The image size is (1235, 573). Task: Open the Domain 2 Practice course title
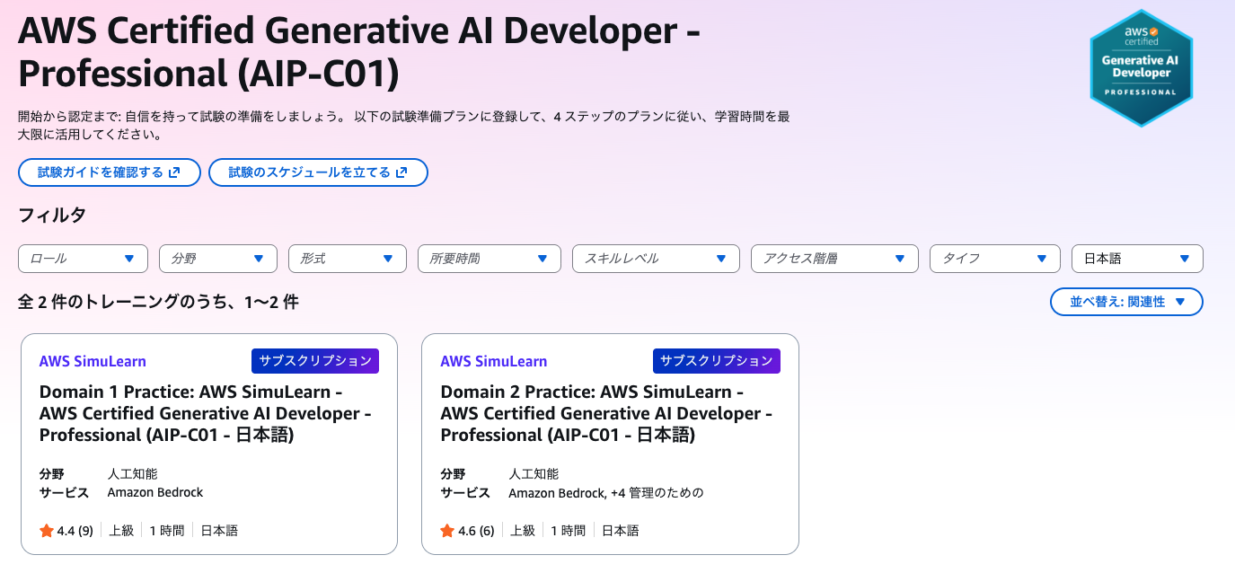coord(607,414)
